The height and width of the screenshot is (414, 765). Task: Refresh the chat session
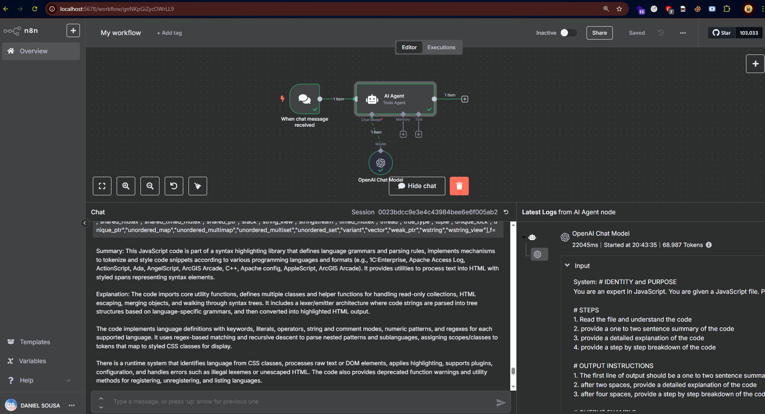coord(506,212)
